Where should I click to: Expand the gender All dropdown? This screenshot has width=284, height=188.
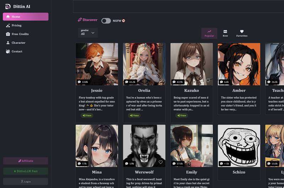88,33
